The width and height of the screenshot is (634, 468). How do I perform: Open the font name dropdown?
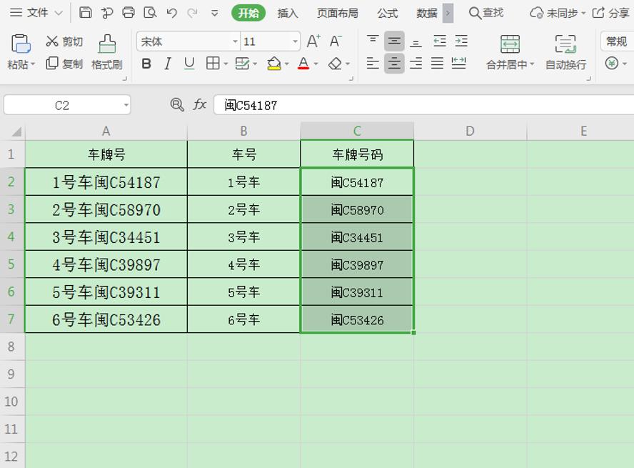click(236, 41)
